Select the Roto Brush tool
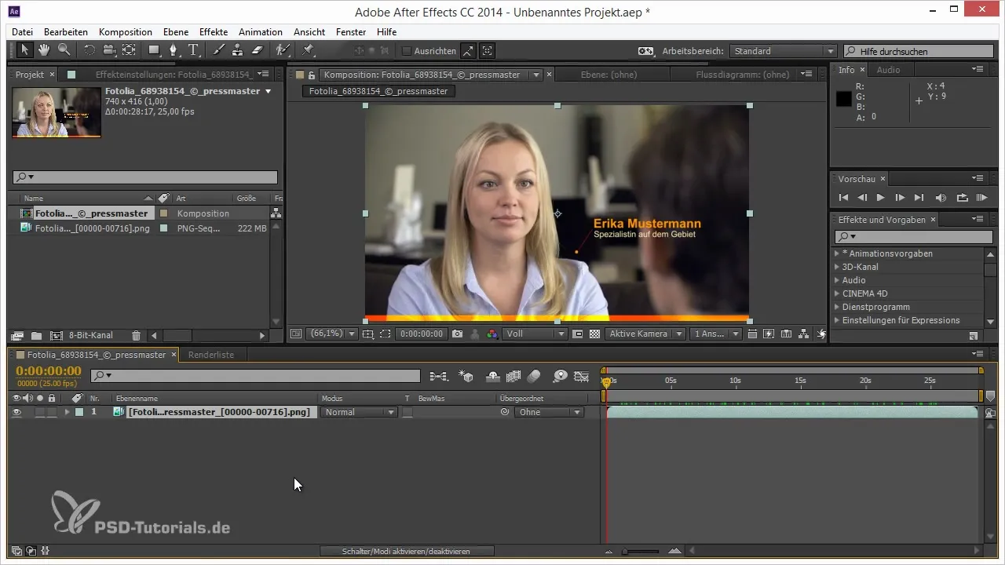The height and width of the screenshot is (565, 1005). click(283, 50)
